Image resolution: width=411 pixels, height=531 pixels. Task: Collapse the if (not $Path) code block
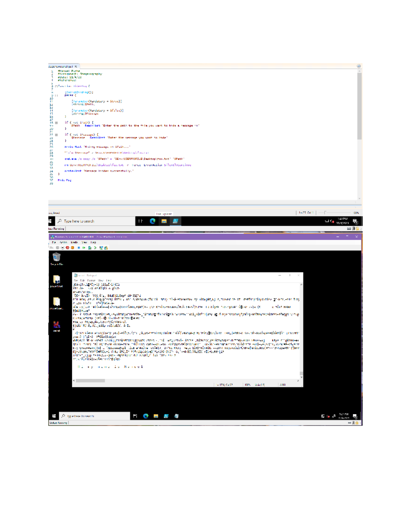pos(56,122)
